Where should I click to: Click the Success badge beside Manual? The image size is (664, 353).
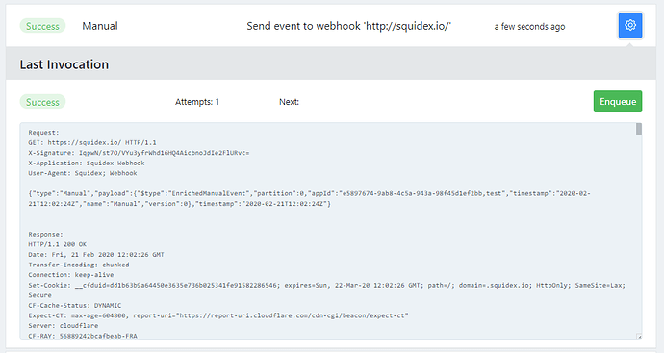click(42, 26)
